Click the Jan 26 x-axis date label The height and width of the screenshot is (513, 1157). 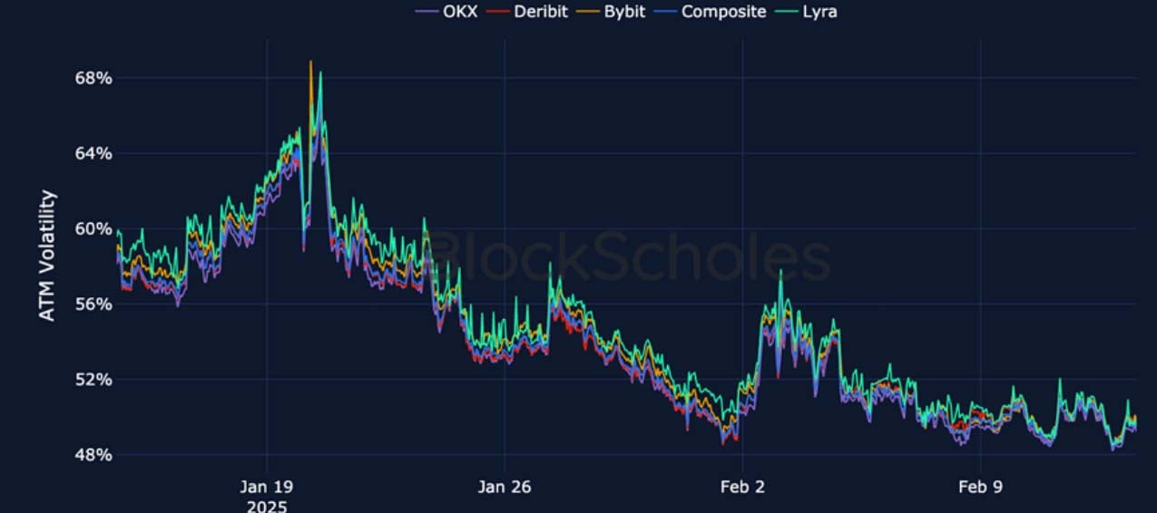tap(505, 487)
